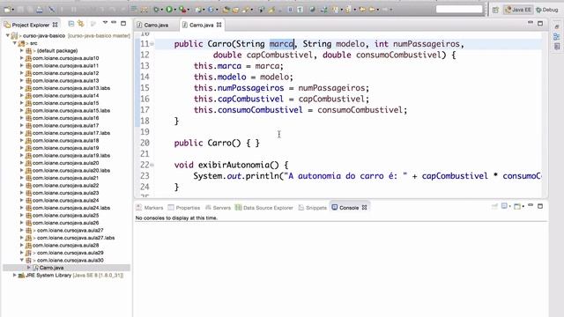The width and height of the screenshot is (564, 317).
Task: Collapse the src folder node
Action: [x=15, y=43]
